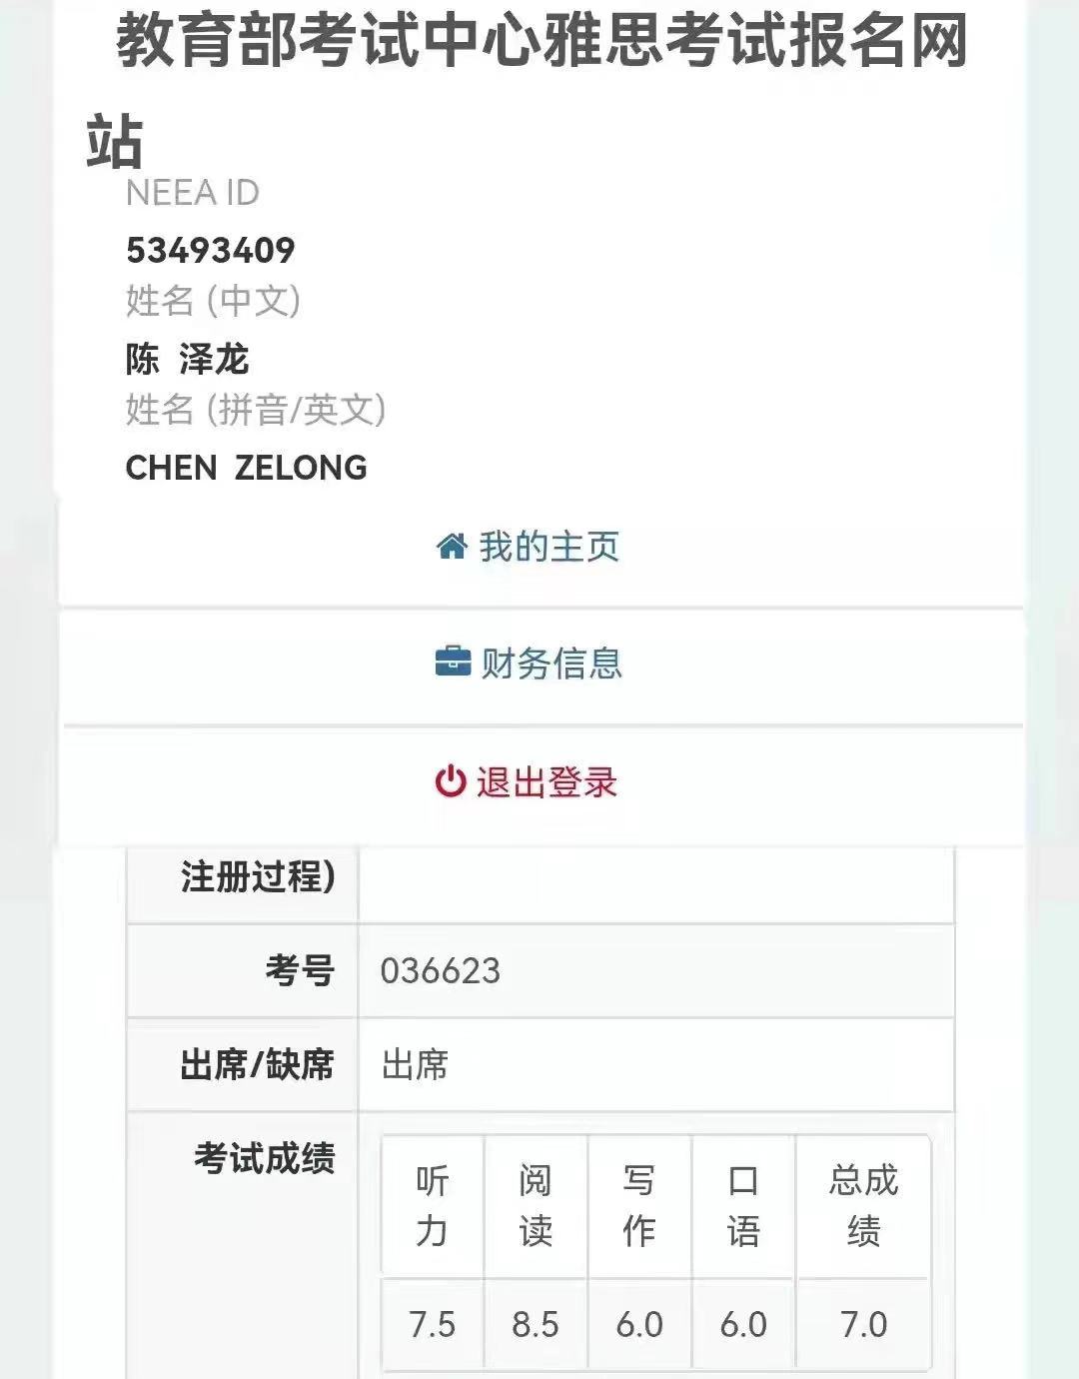Select the NEEA ID number 53493409
Viewport: 1079px width, 1379px height.
point(211,250)
